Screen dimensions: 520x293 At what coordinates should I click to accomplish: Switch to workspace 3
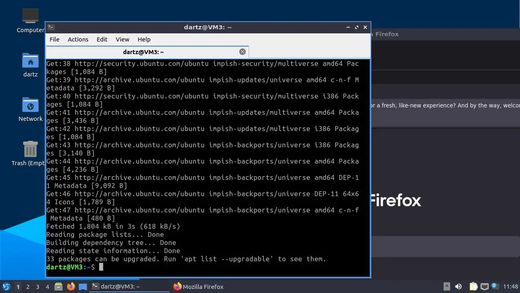38,287
